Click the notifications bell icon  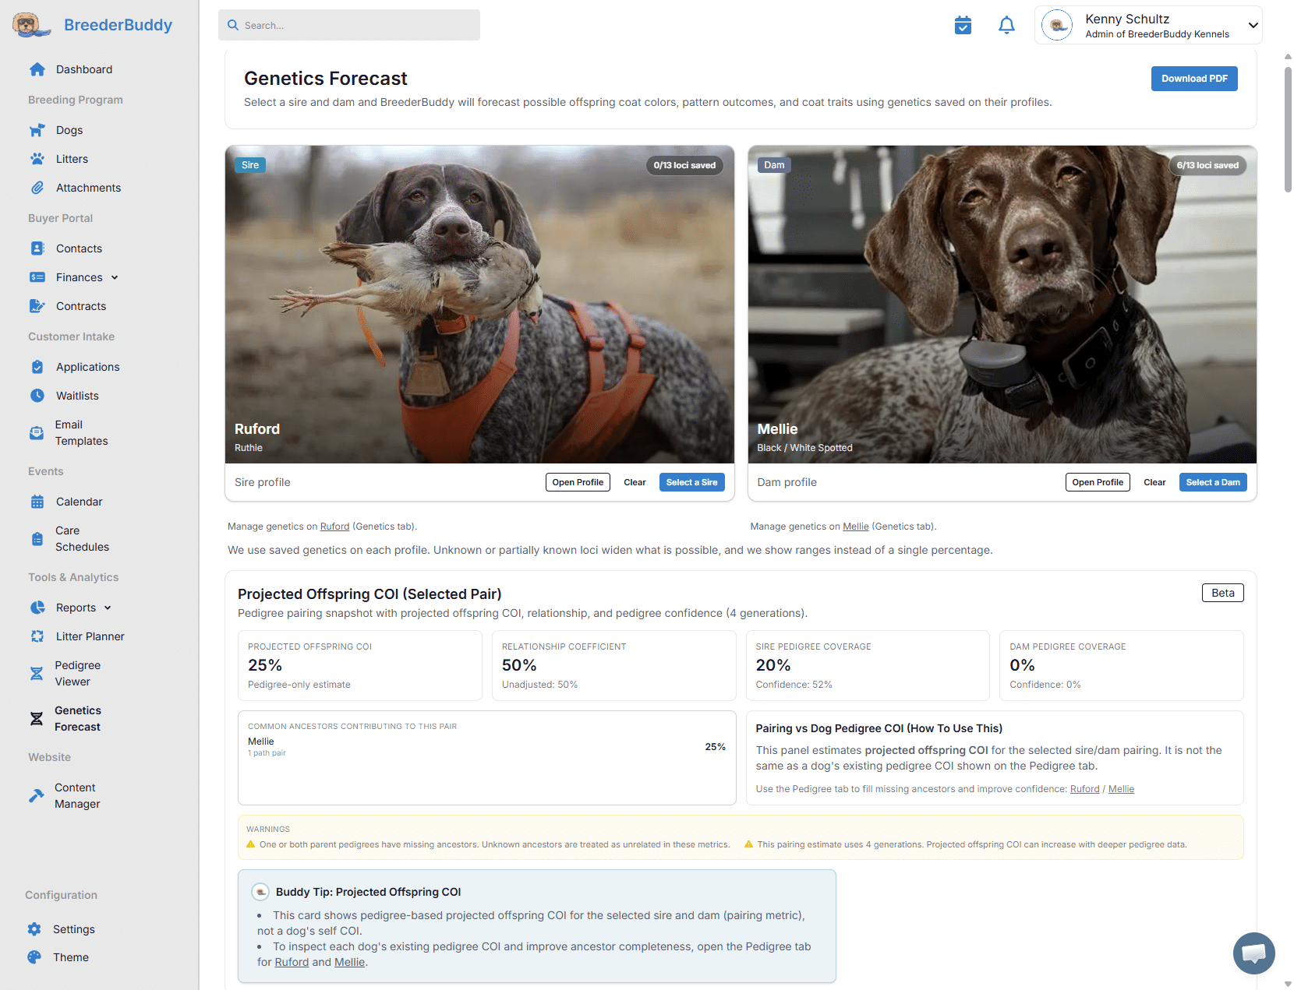point(1006,26)
